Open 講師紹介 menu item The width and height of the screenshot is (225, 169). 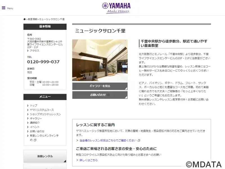35,123
